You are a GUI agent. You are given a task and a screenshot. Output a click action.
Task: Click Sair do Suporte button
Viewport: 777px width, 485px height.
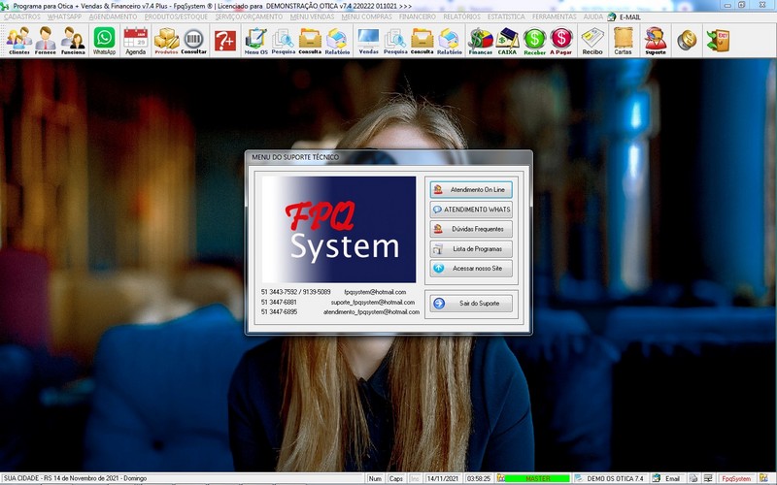tap(470, 304)
